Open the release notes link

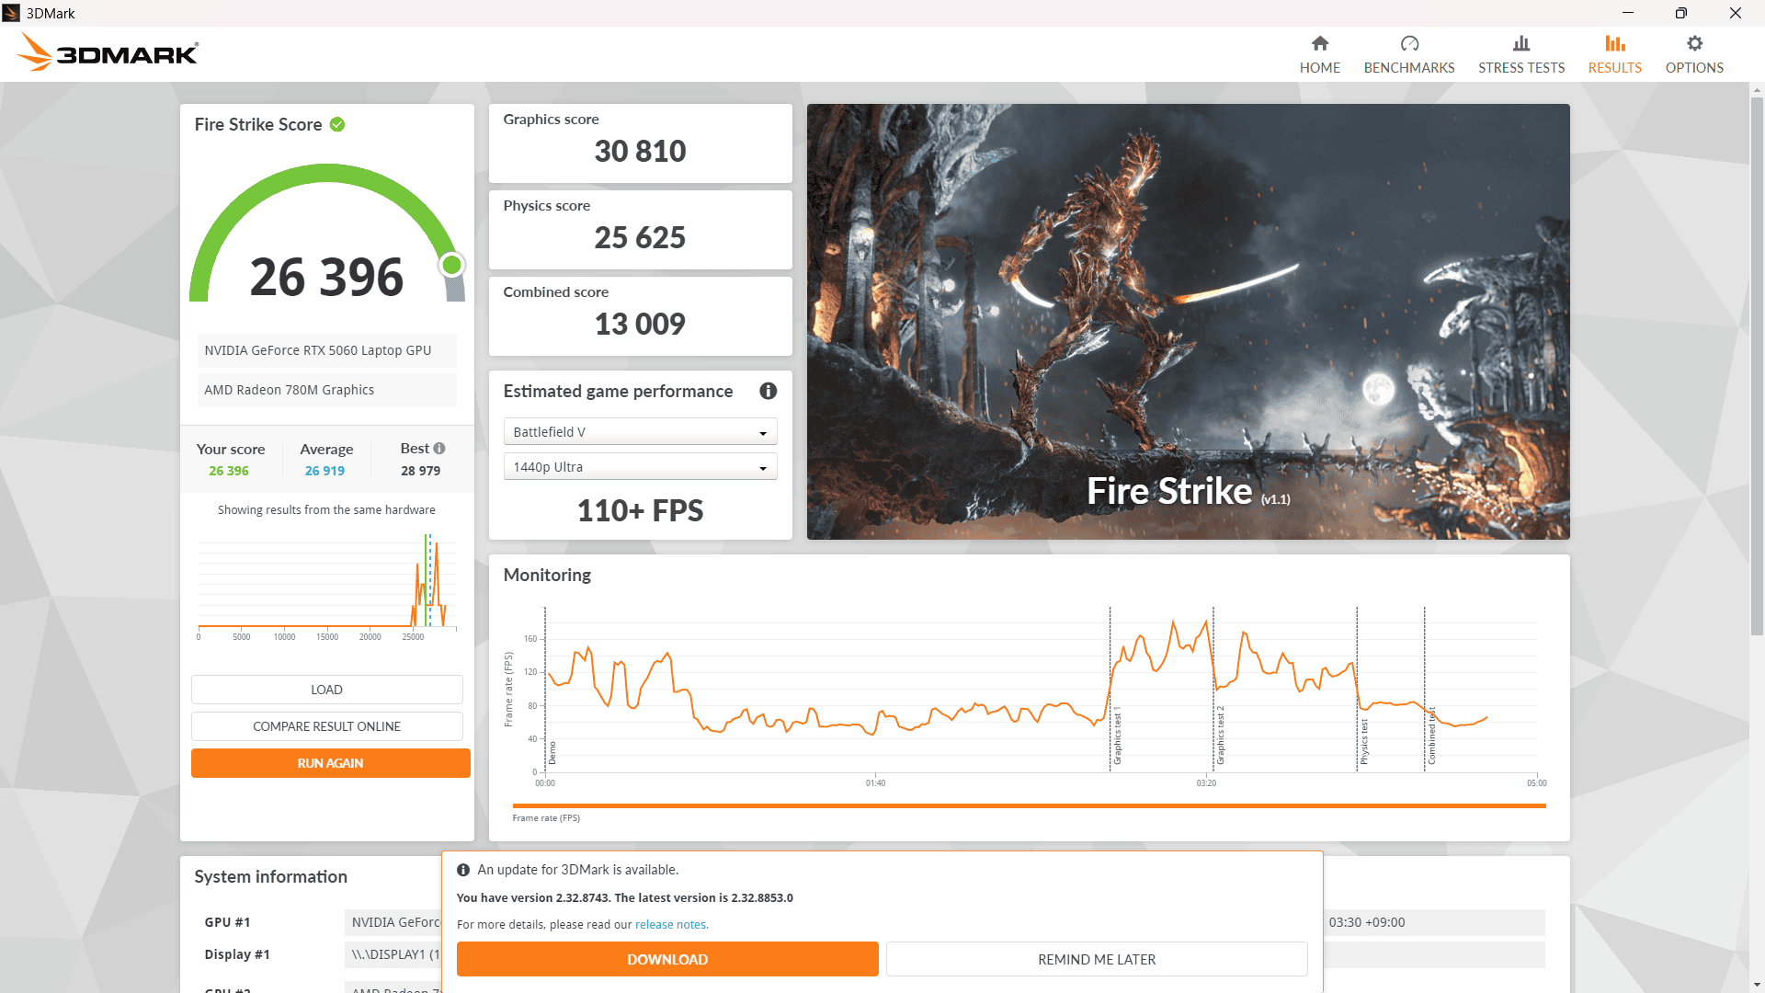[x=670, y=924]
